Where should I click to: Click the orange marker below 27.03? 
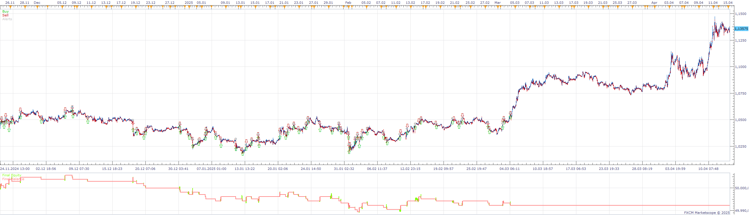tap(632, 7)
